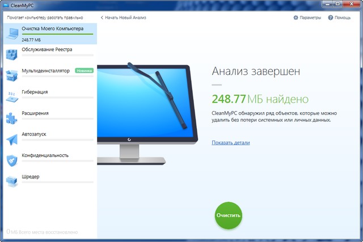363x242 pixels.
Task: Click the back chevron before Начать Новый Анализ
Action: tap(102, 18)
